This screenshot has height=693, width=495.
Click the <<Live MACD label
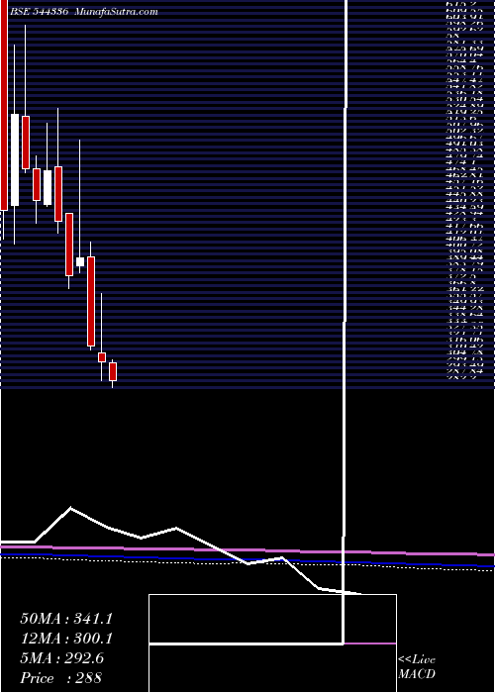point(417,667)
